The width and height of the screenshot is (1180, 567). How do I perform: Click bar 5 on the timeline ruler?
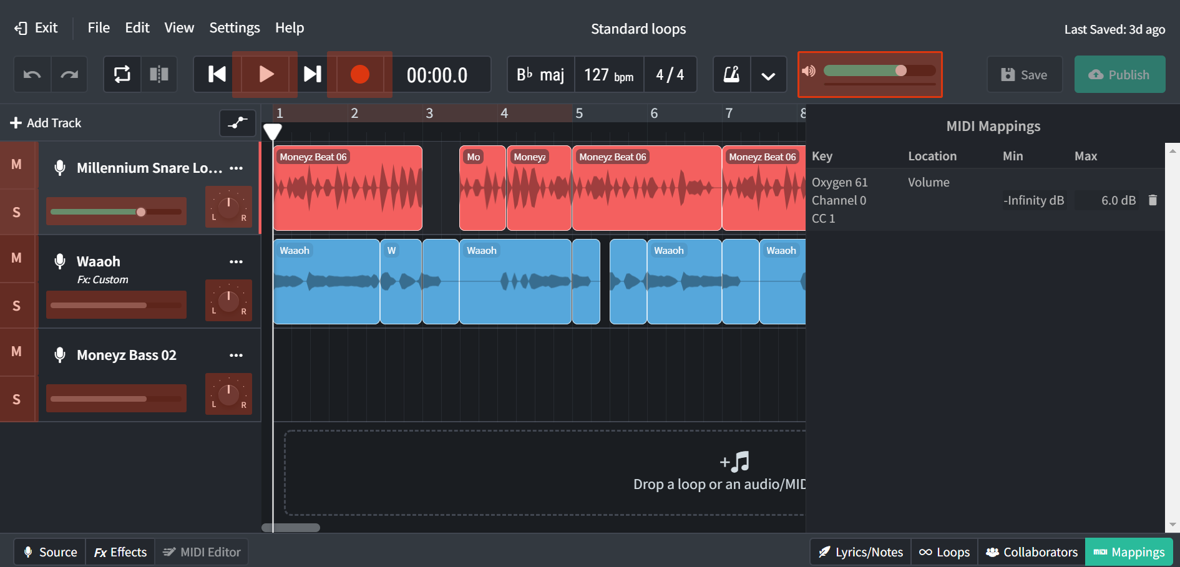579,114
